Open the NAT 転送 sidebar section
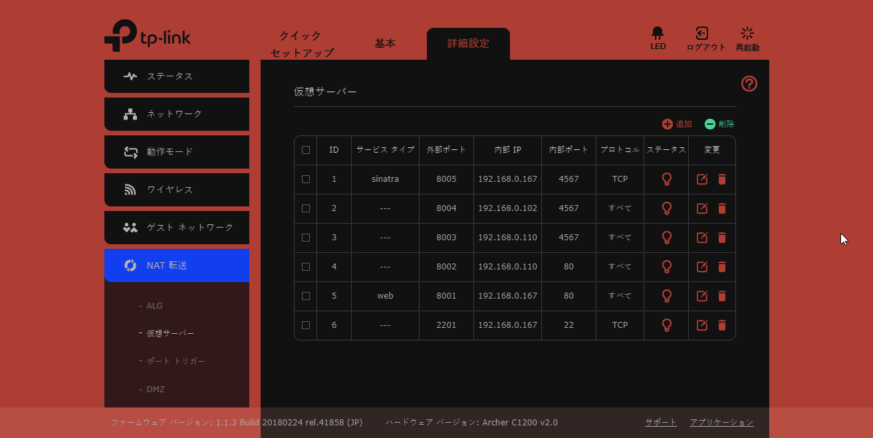873x438 pixels. point(177,265)
